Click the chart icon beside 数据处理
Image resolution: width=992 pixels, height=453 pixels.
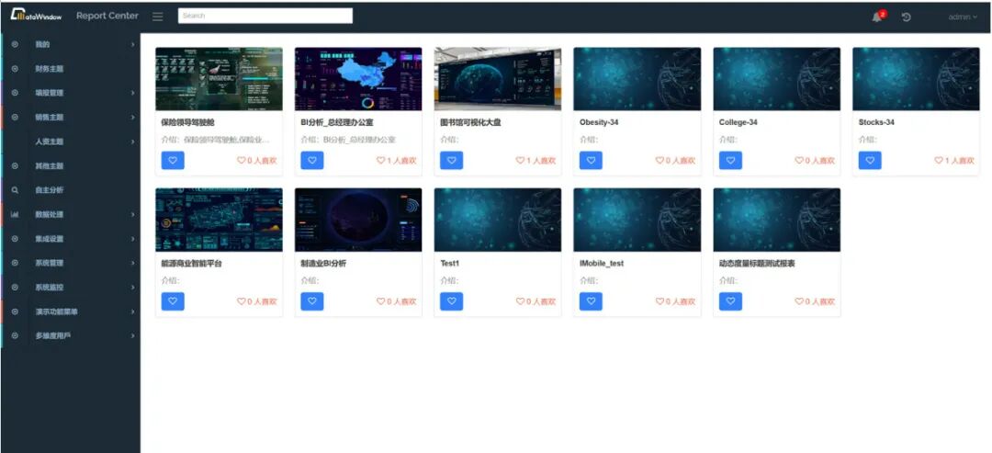[x=16, y=214]
